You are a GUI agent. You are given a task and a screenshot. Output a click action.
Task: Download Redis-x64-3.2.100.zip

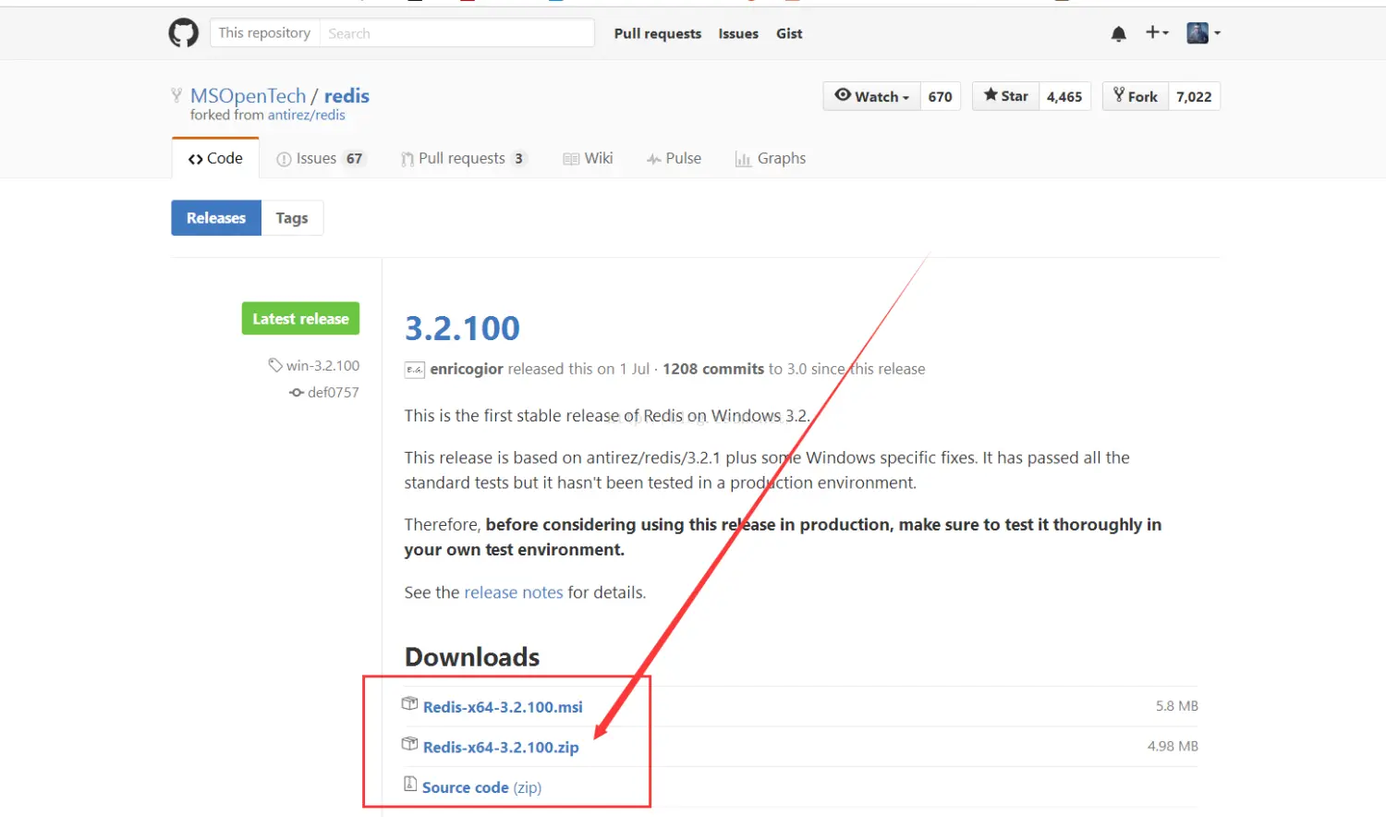pyautogui.click(x=501, y=748)
